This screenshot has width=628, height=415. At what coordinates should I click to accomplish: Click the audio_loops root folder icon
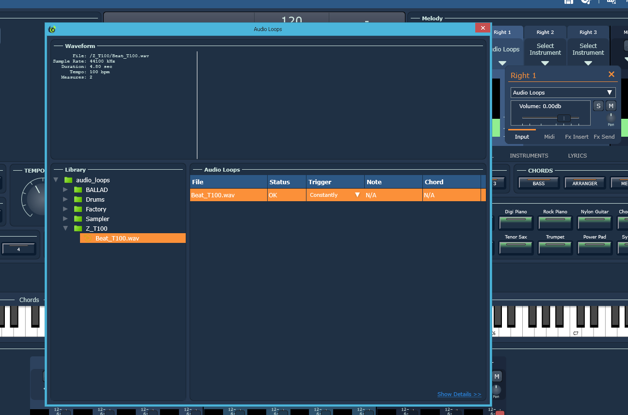coord(68,180)
